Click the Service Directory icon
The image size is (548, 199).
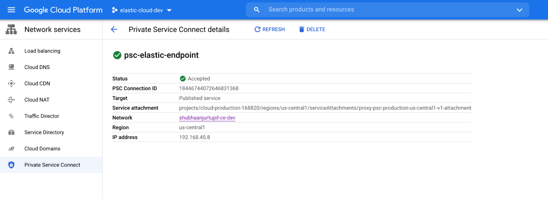point(11,132)
